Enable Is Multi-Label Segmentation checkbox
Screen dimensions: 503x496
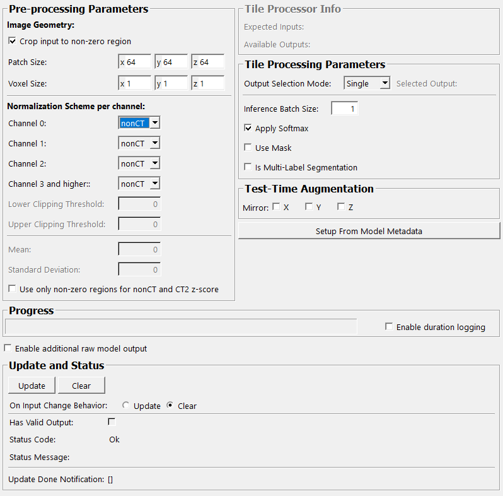248,167
